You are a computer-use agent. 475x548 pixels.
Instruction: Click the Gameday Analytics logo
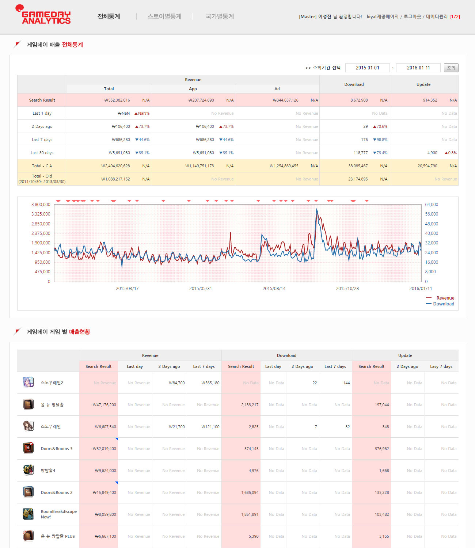(x=43, y=15)
